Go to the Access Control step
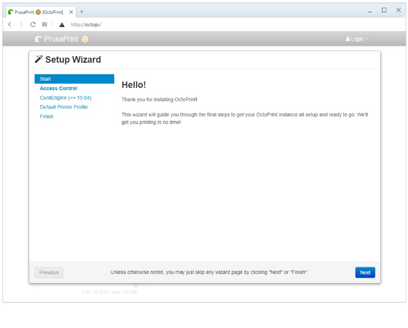This screenshot has height=328, width=408. pos(59,88)
